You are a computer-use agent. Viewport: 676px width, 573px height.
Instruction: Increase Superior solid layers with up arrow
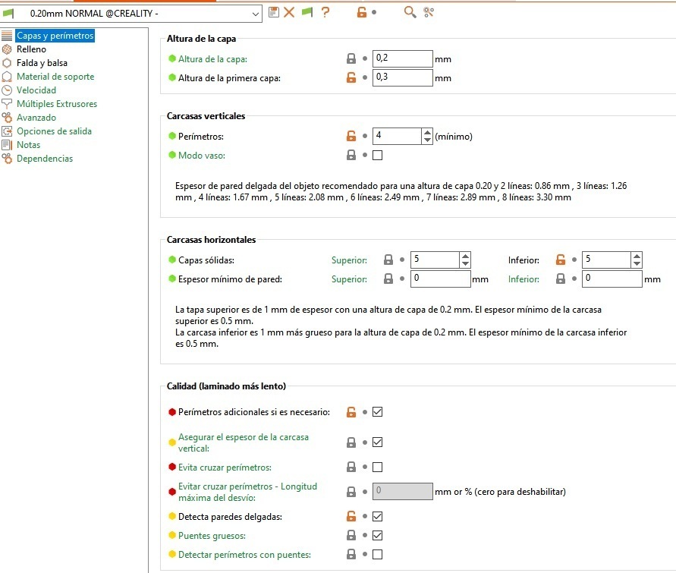click(465, 256)
